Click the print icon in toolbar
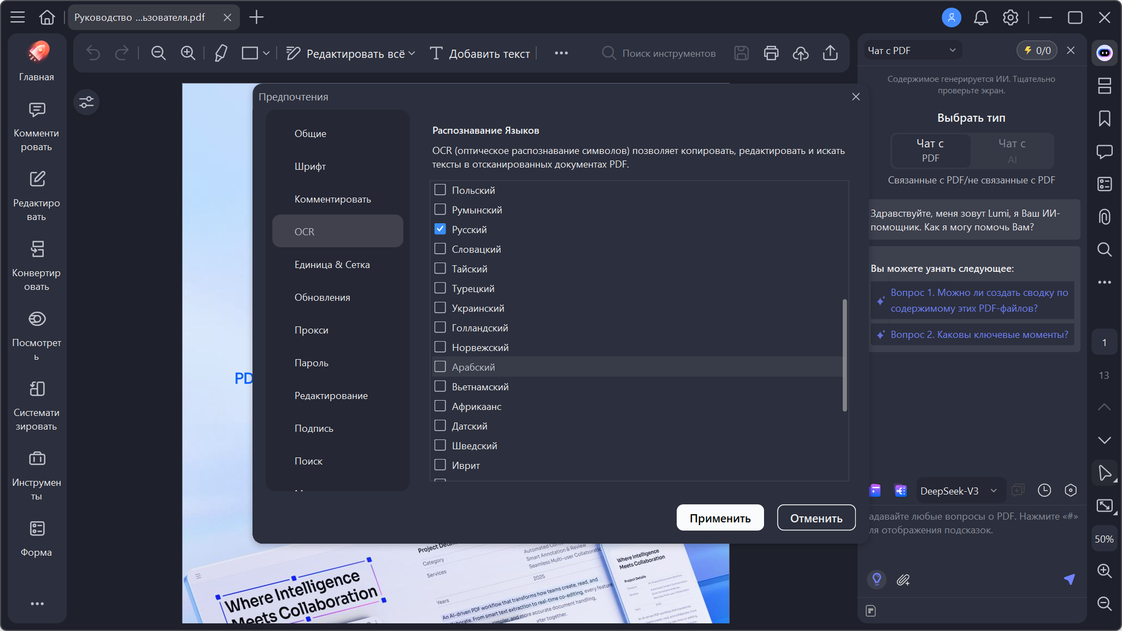This screenshot has height=631, width=1122. click(771, 53)
